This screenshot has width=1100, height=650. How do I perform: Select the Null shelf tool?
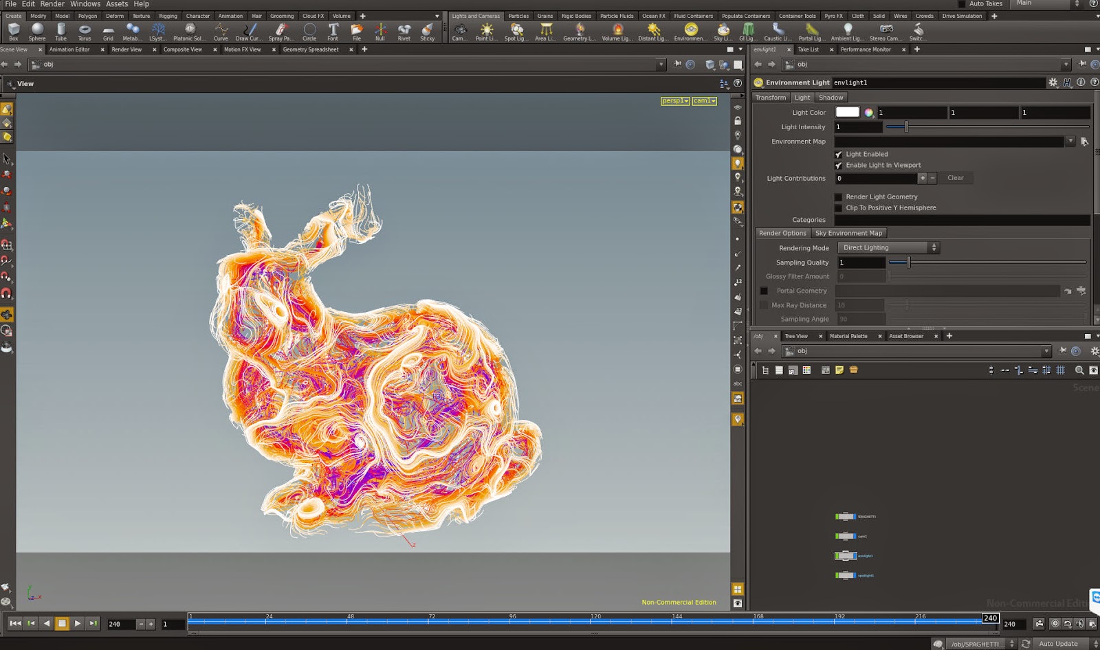[380, 30]
